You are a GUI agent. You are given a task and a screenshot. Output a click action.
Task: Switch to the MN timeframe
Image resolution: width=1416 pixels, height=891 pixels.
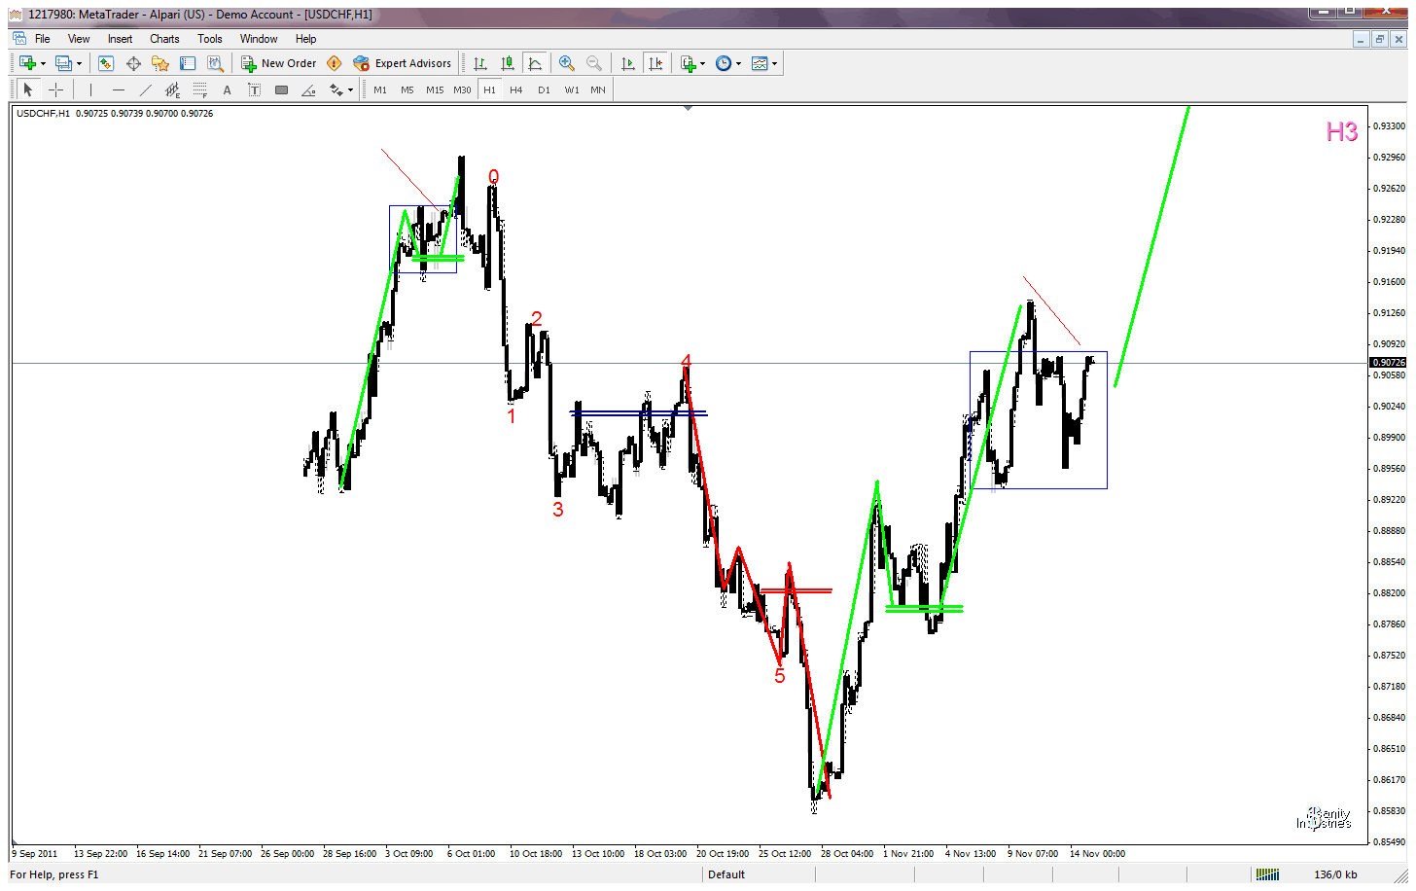pyautogui.click(x=598, y=89)
